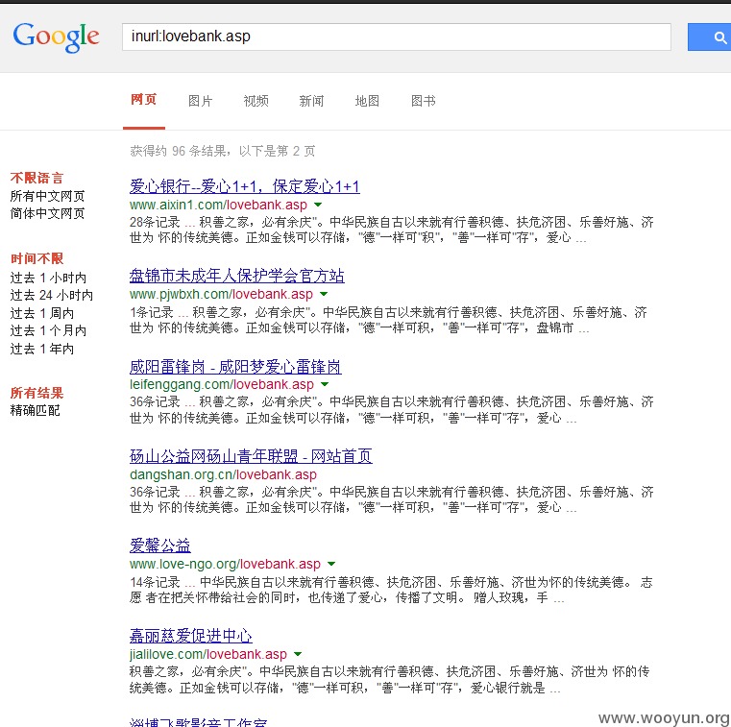Select the 所有结果 option

(x=37, y=393)
